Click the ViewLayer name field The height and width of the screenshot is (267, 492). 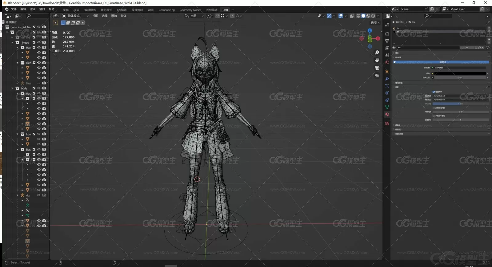(x=465, y=9)
